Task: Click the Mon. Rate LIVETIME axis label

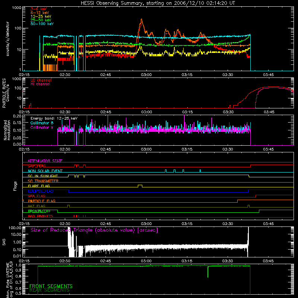Action: (10, 280)
